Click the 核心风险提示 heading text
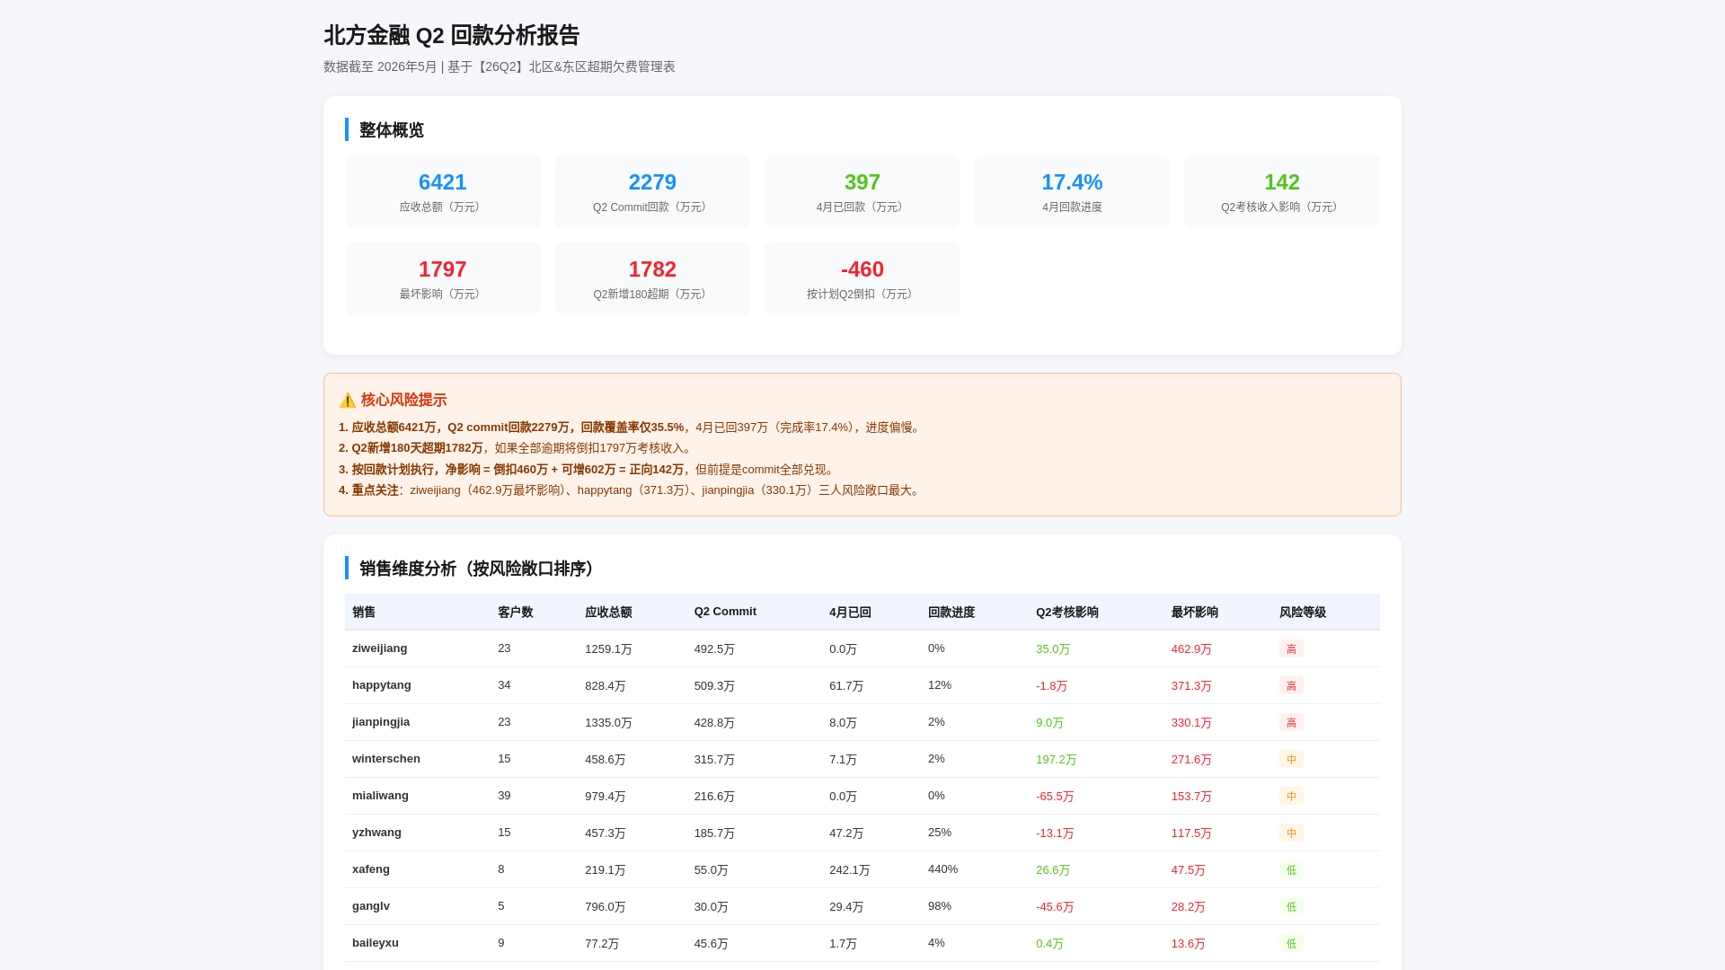 (x=403, y=401)
